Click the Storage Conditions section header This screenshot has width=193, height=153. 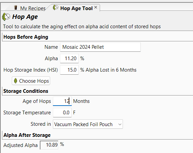point(26,91)
